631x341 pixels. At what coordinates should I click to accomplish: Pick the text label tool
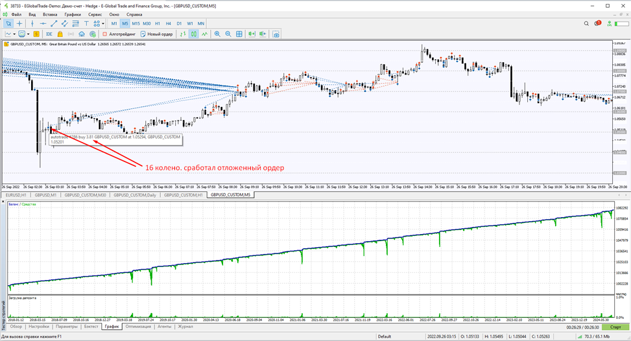[86, 24]
